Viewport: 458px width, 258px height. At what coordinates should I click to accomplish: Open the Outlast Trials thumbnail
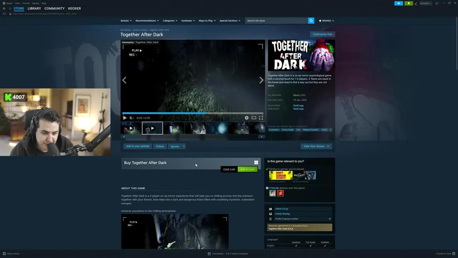coord(304,175)
